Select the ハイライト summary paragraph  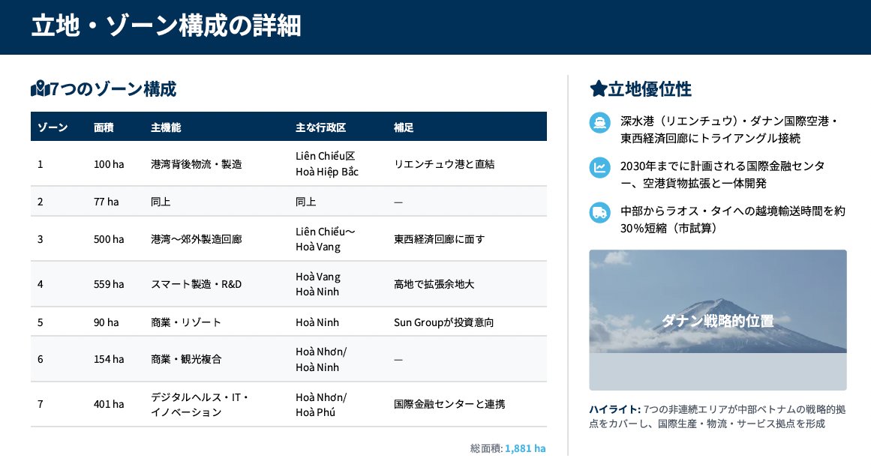coord(717,416)
